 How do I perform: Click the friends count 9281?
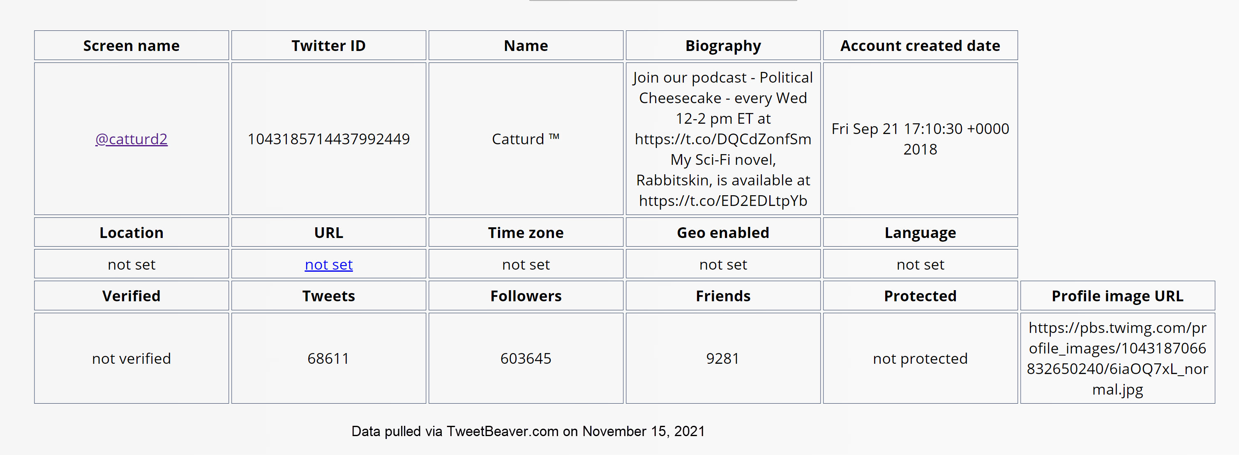point(722,358)
